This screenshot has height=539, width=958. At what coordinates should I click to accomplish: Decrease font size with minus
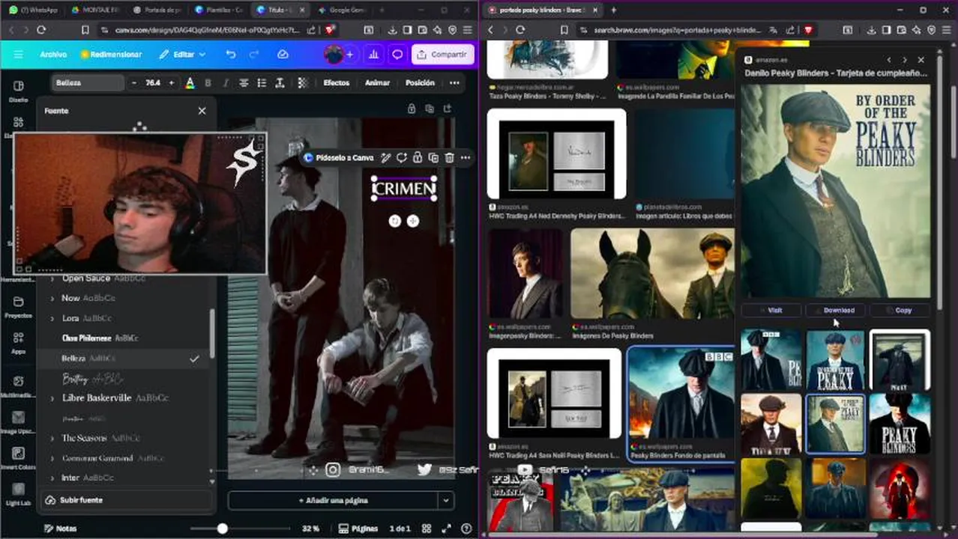coord(134,83)
